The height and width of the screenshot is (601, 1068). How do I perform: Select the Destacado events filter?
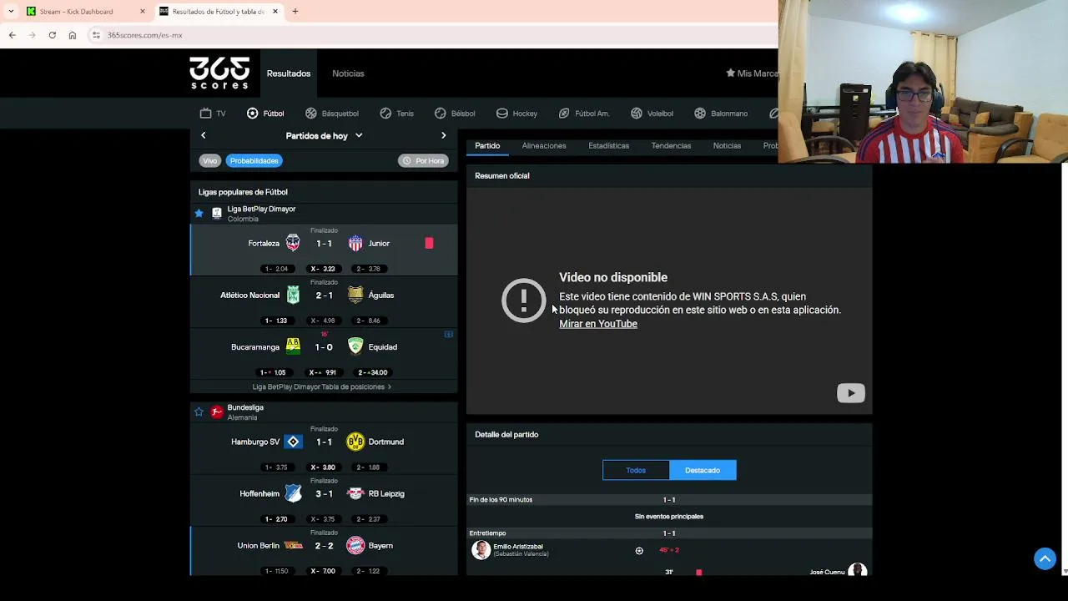(x=703, y=470)
